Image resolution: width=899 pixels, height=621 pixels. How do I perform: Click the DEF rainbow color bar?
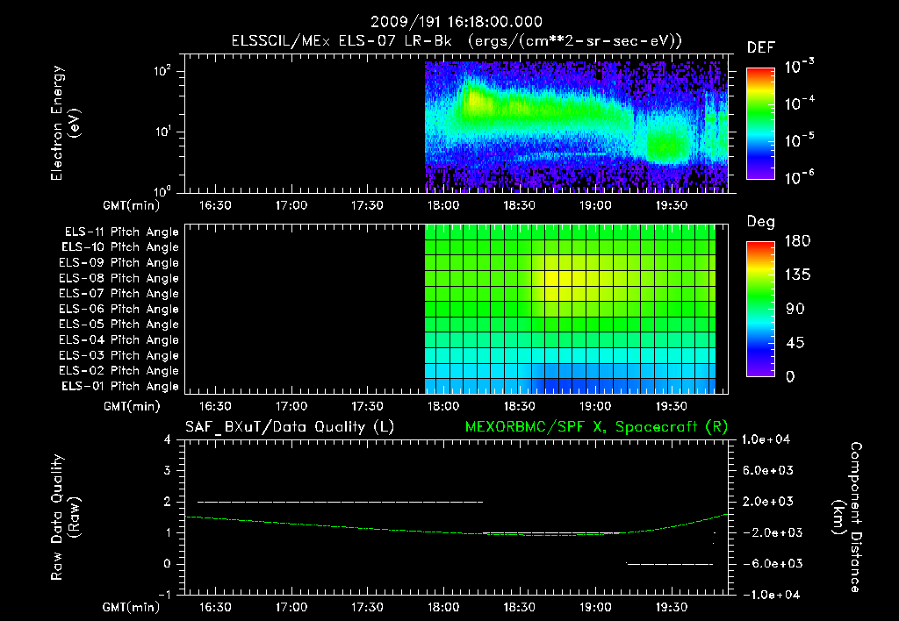pos(760,124)
